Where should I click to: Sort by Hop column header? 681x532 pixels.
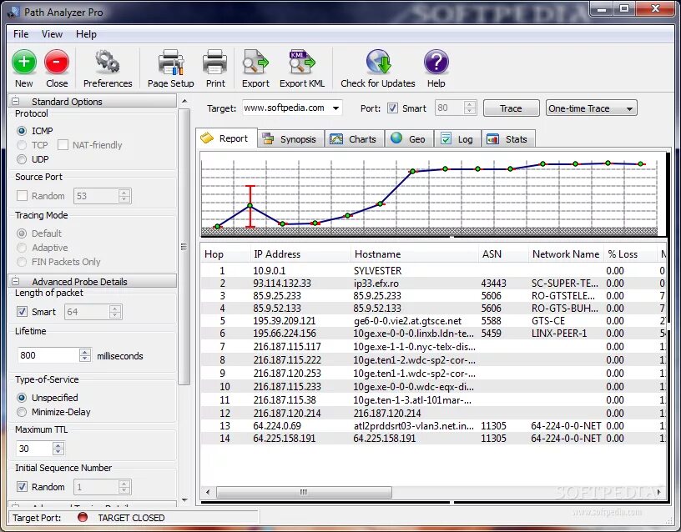[225, 253]
